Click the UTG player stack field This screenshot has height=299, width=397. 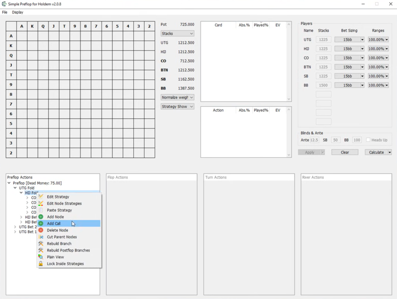click(323, 40)
